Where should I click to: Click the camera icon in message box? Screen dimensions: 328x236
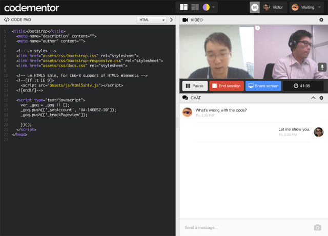(x=317, y=227)
